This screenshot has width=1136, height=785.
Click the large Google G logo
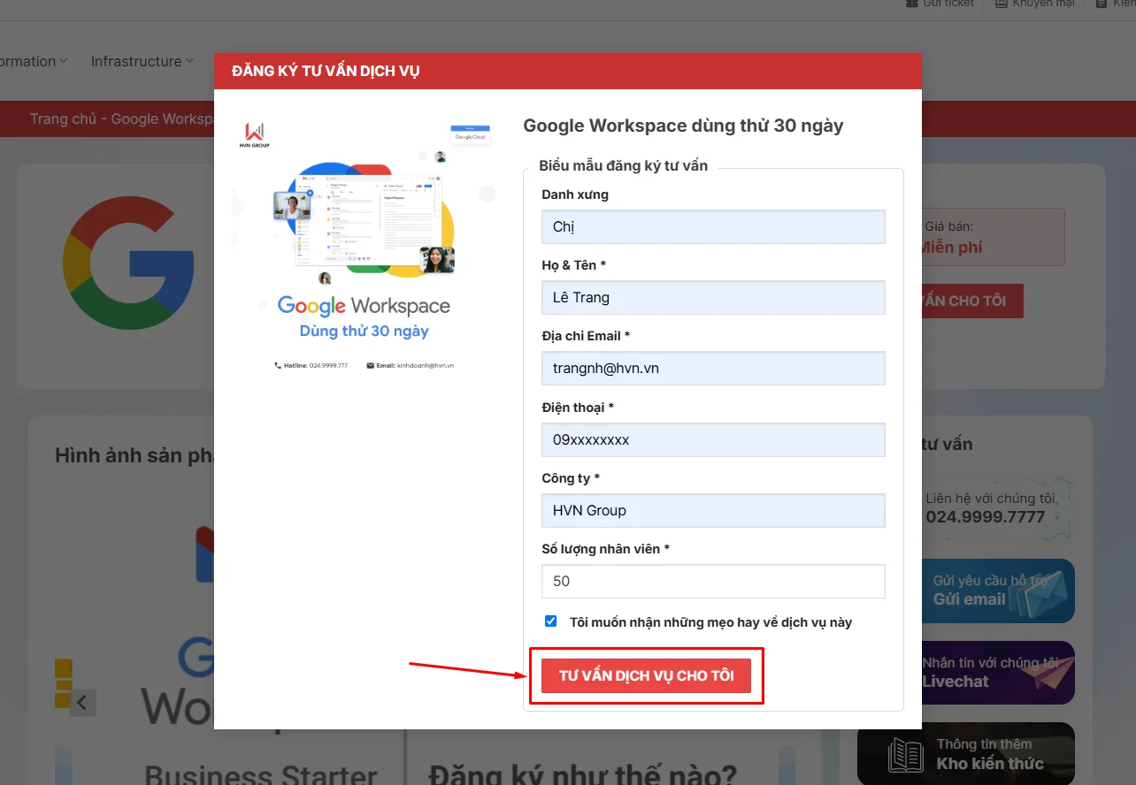[x=129, y=263]
